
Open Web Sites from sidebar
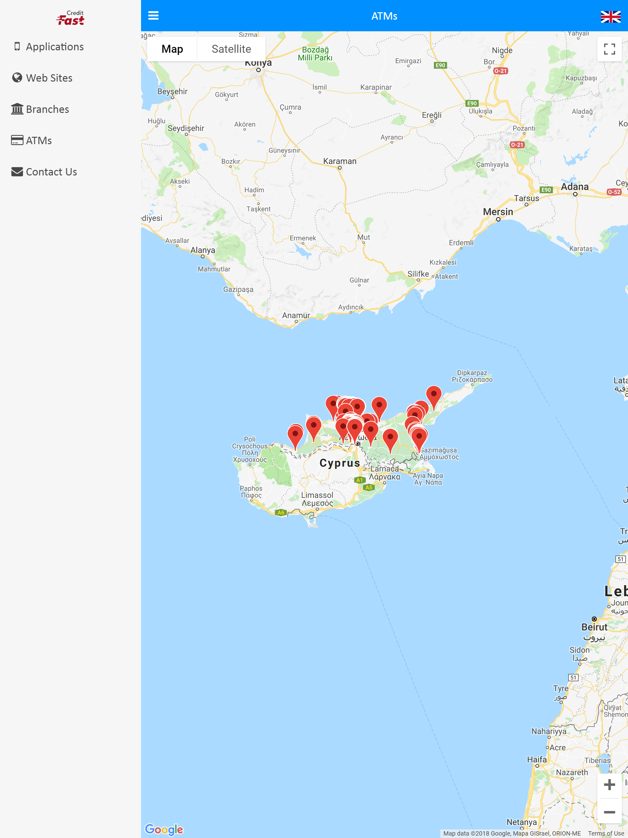tap(49, 78)
